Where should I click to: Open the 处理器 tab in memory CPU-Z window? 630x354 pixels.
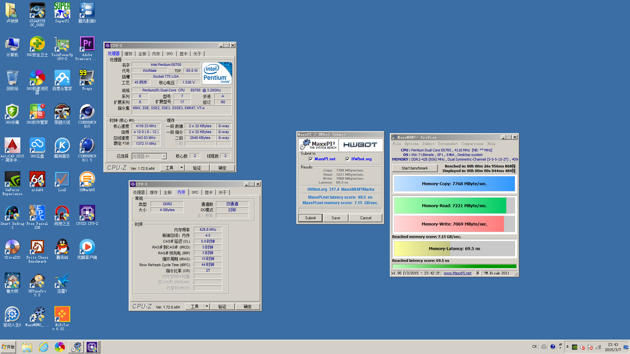(x=139, y=192)
